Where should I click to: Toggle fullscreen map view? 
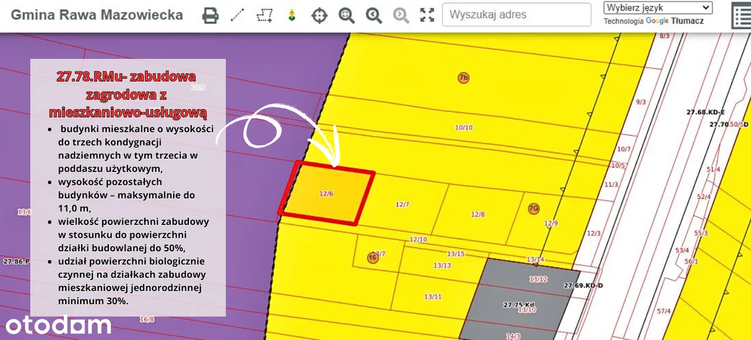(x=427, y=15)
